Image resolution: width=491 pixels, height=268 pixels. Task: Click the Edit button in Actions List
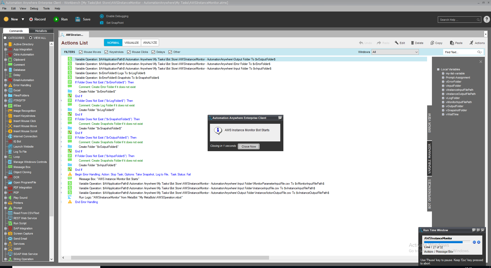(x=400, y=43)
